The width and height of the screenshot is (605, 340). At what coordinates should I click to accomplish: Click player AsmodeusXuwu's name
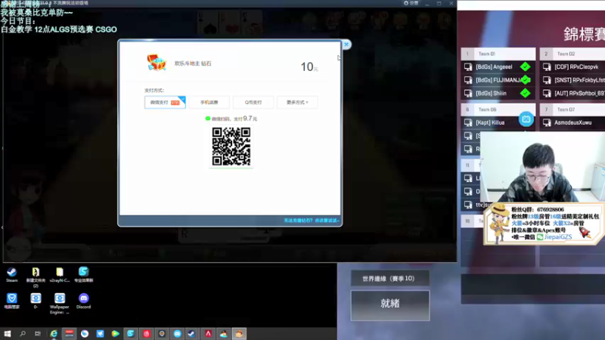[573, 122]
